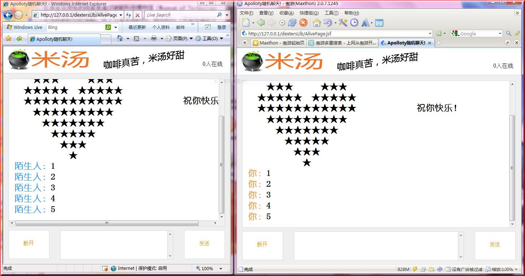
Task: Click the Maxthon Home icon
Action: pyautogui.click(x=317, y=23)
